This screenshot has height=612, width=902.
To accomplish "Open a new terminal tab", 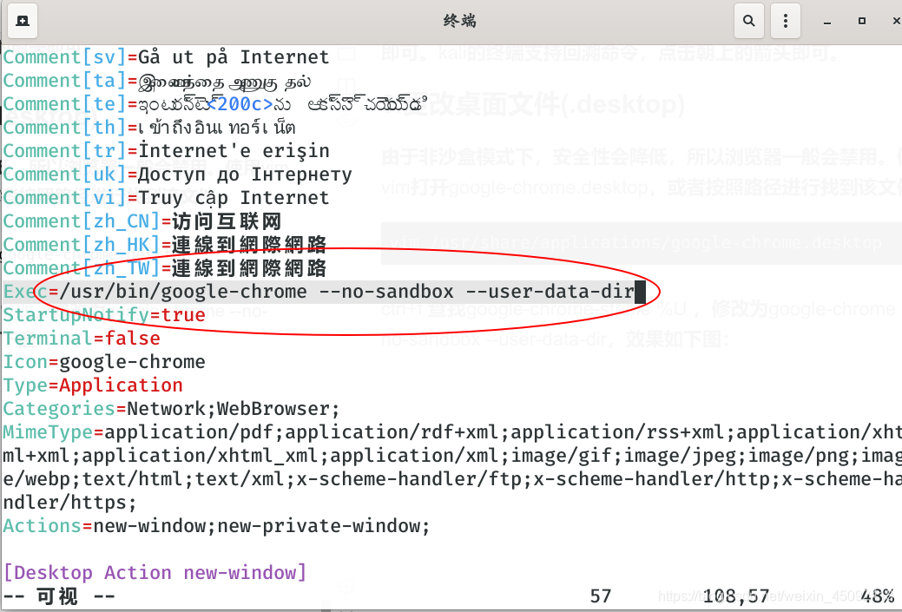I will (x=23, y=21).
